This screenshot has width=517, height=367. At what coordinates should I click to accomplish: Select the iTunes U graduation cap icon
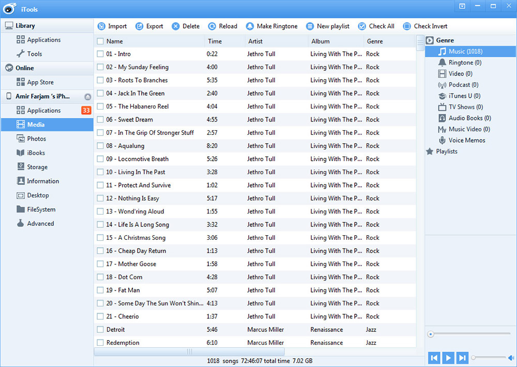click(442, 96)
